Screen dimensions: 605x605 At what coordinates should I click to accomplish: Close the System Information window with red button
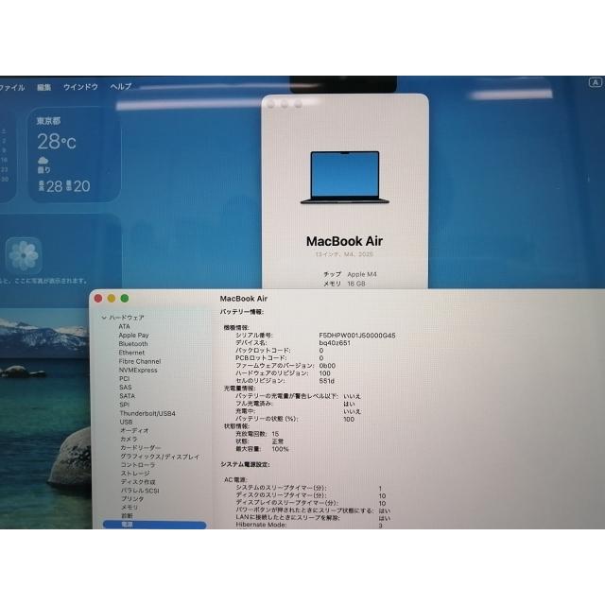point(98,299)
